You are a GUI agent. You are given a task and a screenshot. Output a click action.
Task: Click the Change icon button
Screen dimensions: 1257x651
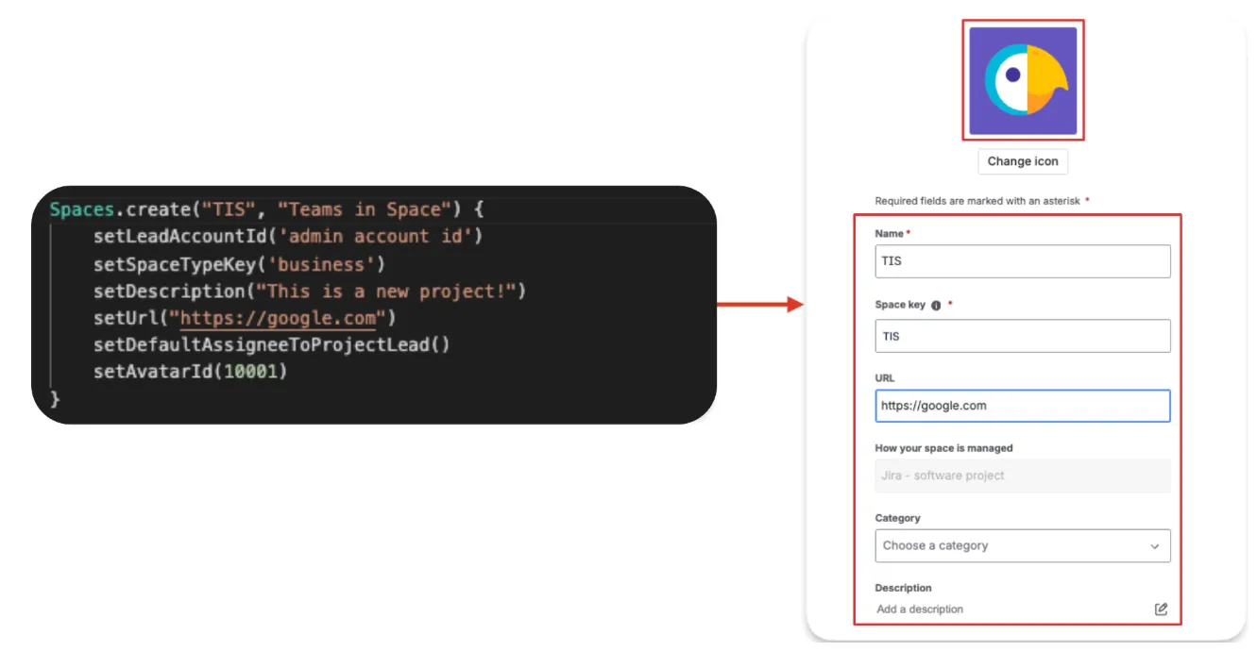[1023, 161]
